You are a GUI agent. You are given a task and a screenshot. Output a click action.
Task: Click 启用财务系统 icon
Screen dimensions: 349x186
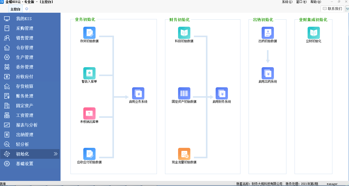point(222,93)
